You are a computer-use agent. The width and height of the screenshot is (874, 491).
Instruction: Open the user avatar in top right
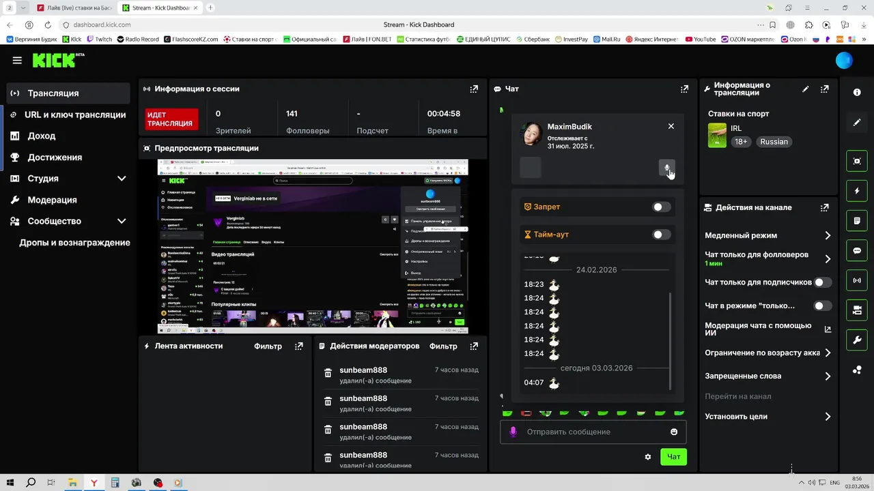844,60
